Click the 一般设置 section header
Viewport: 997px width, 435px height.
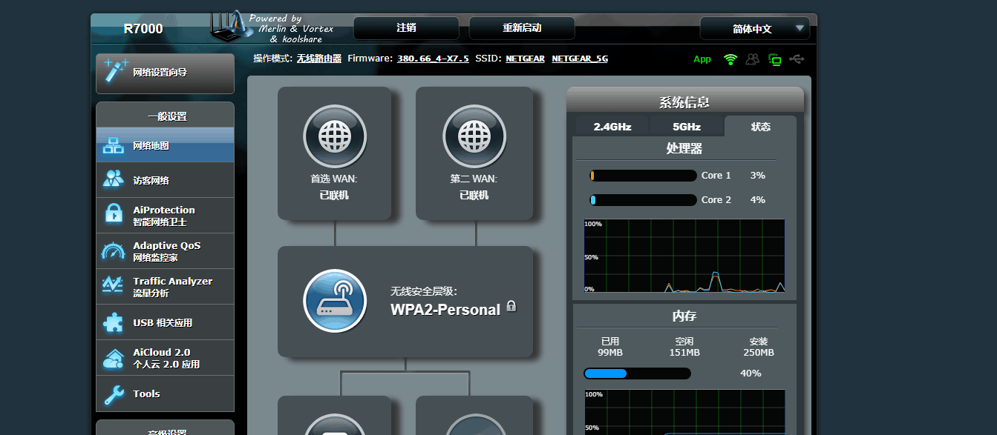point(166,116)
